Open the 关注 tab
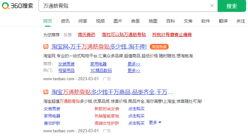This screenshot has width=248, height=136. click(241, 21)
